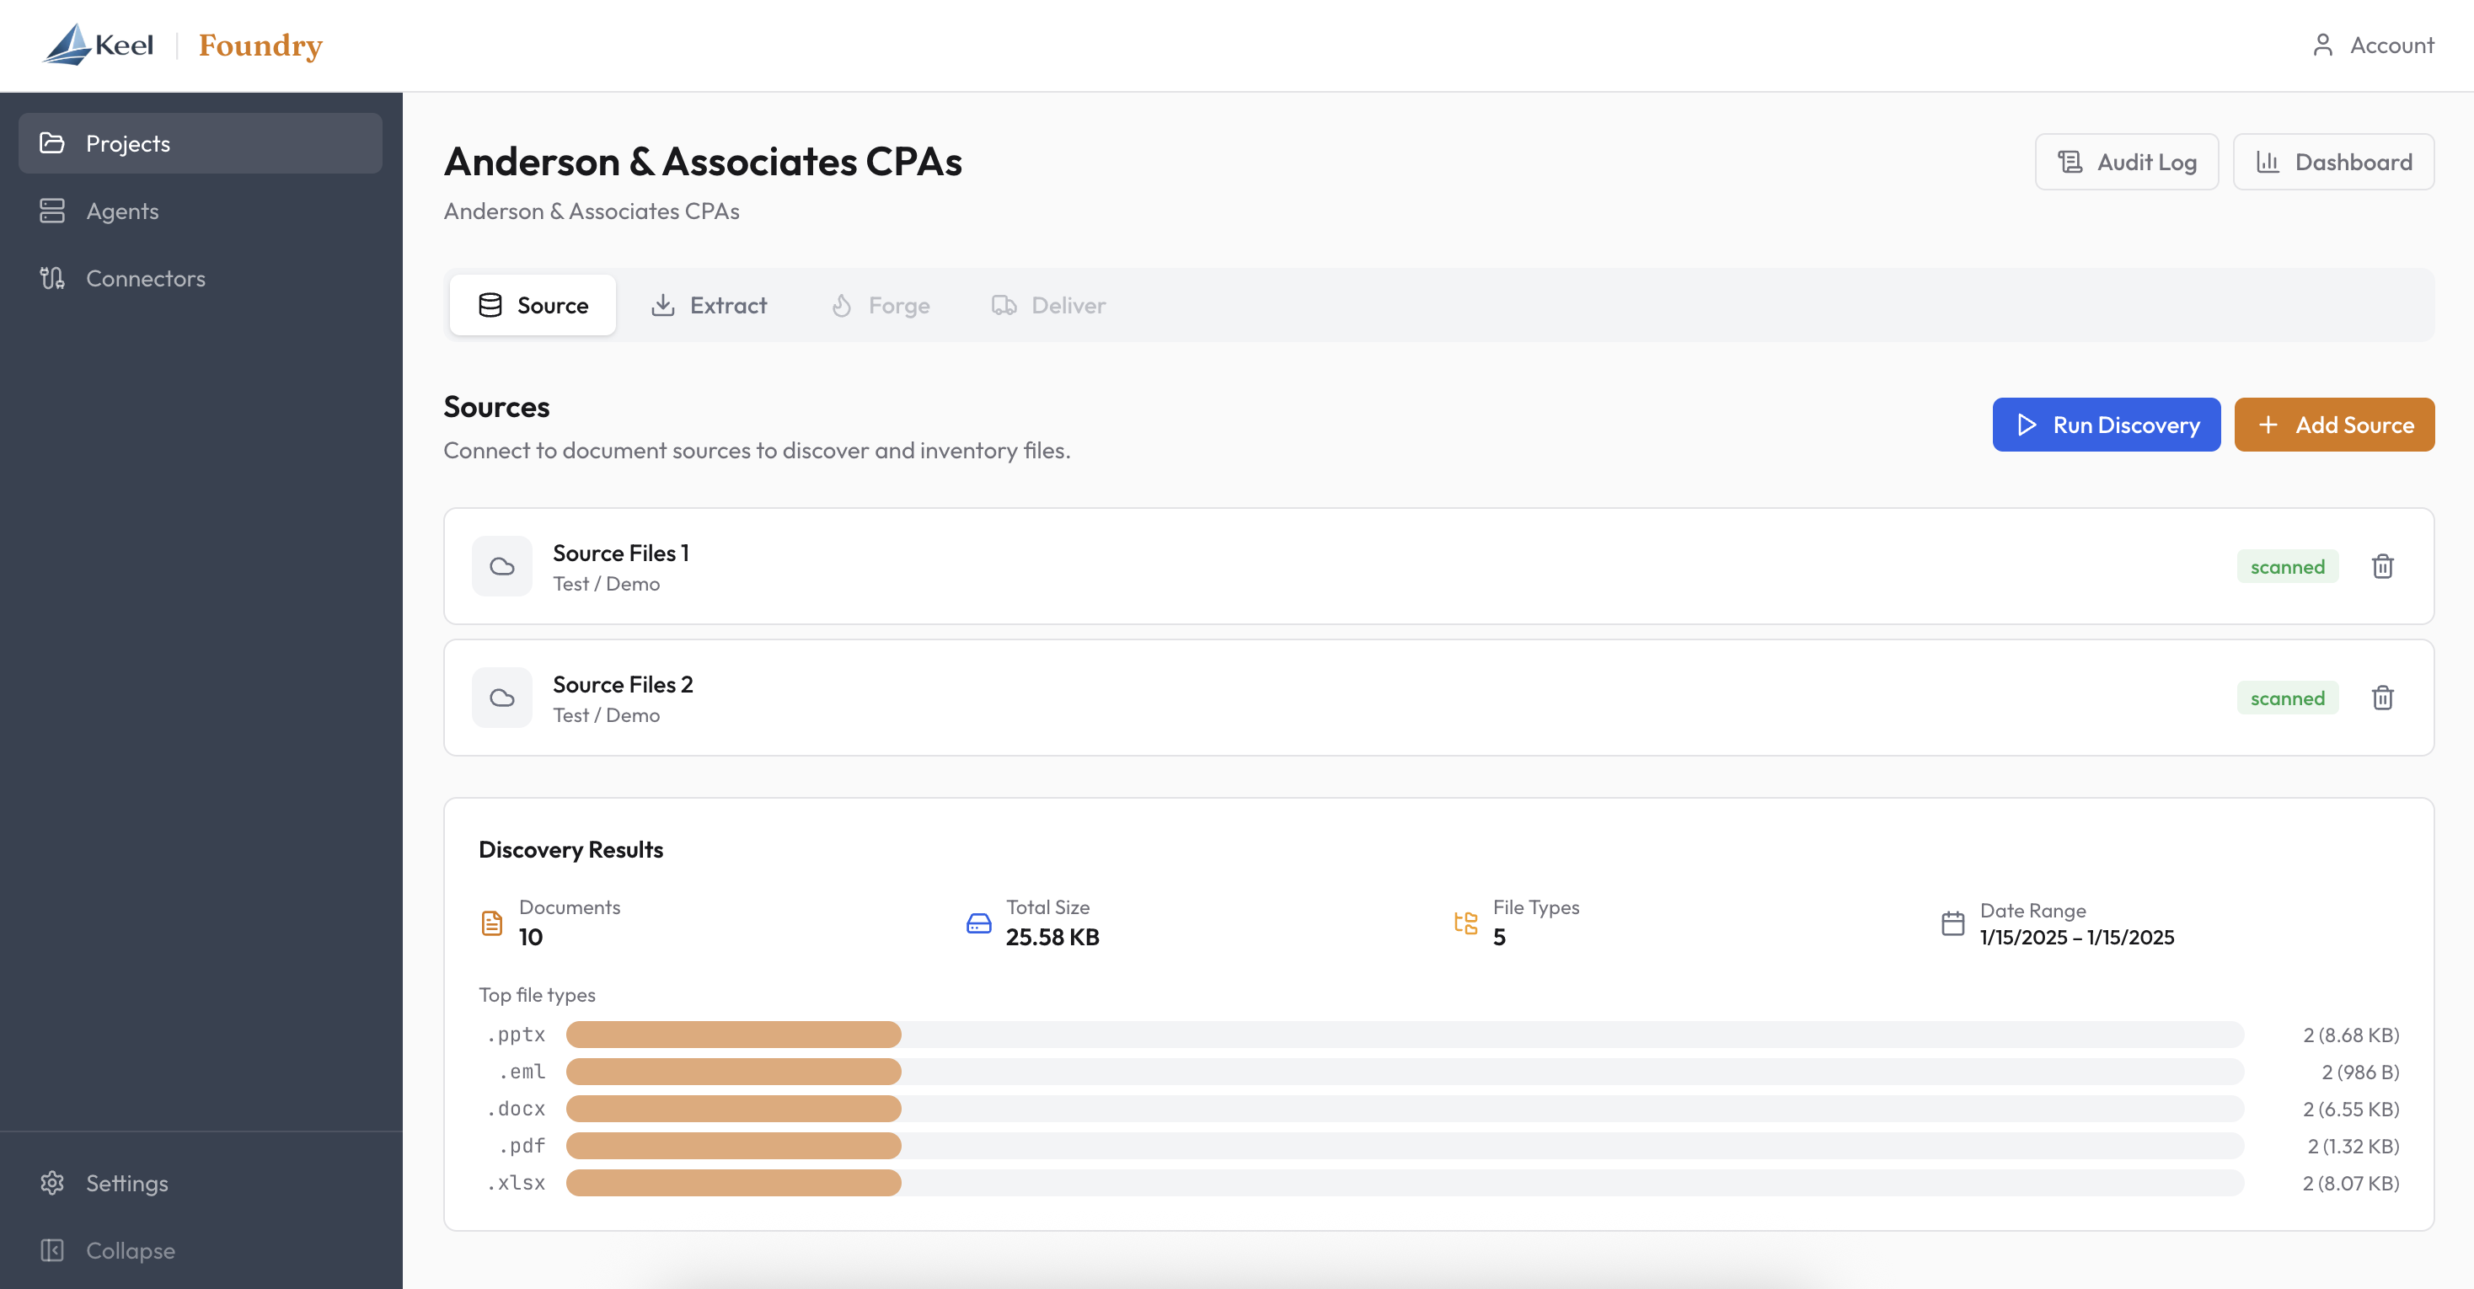Open the Audit Log
2474x1289 pixels.
point(2126,163)
